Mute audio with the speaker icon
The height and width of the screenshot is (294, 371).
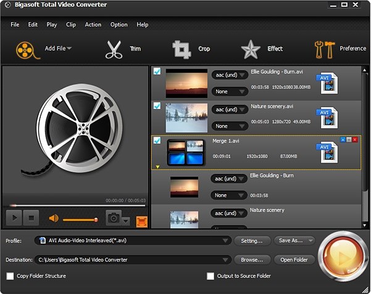pos(54,218)
